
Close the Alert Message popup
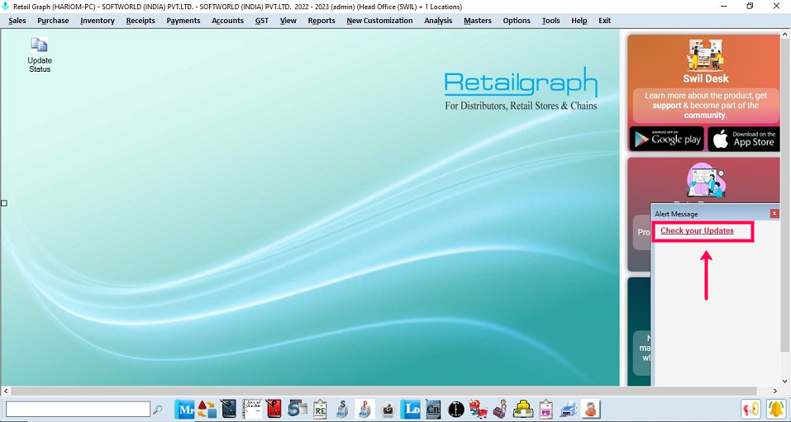tap(774, 214)
